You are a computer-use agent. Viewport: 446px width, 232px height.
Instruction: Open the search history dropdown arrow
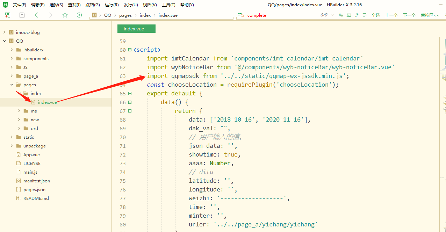point(332,15)
